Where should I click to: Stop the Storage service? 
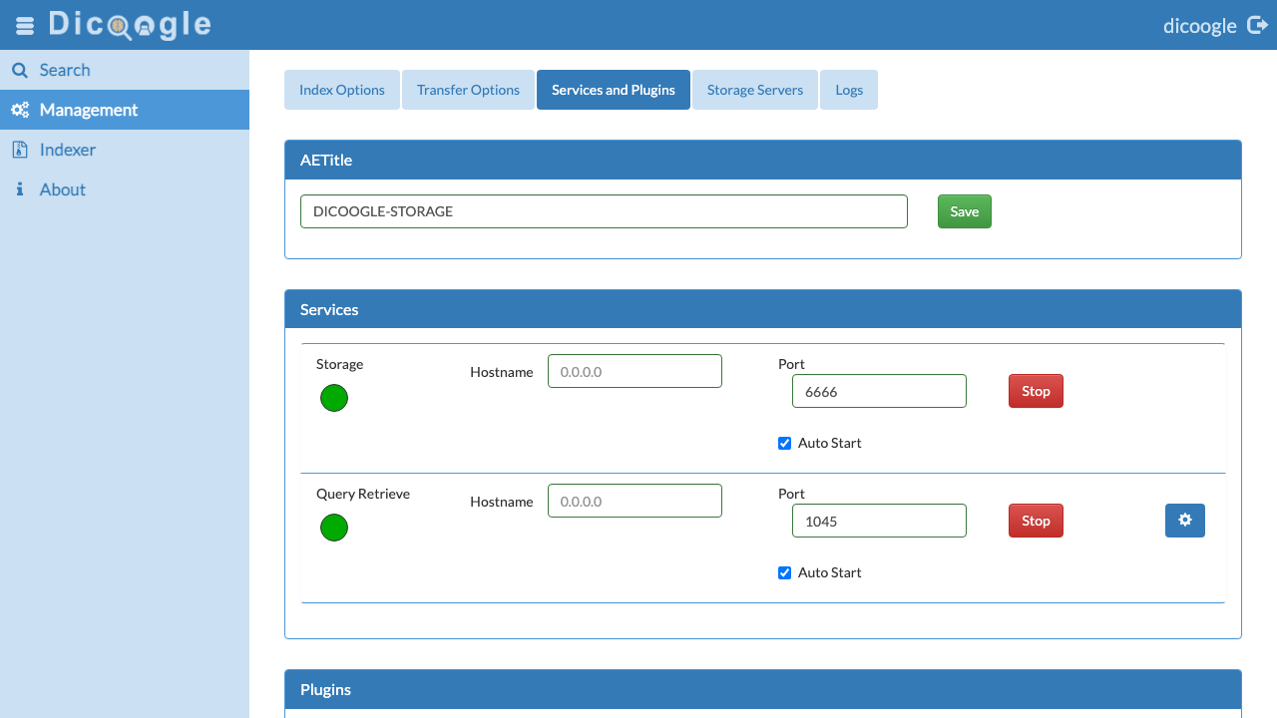pos(1036,391)
